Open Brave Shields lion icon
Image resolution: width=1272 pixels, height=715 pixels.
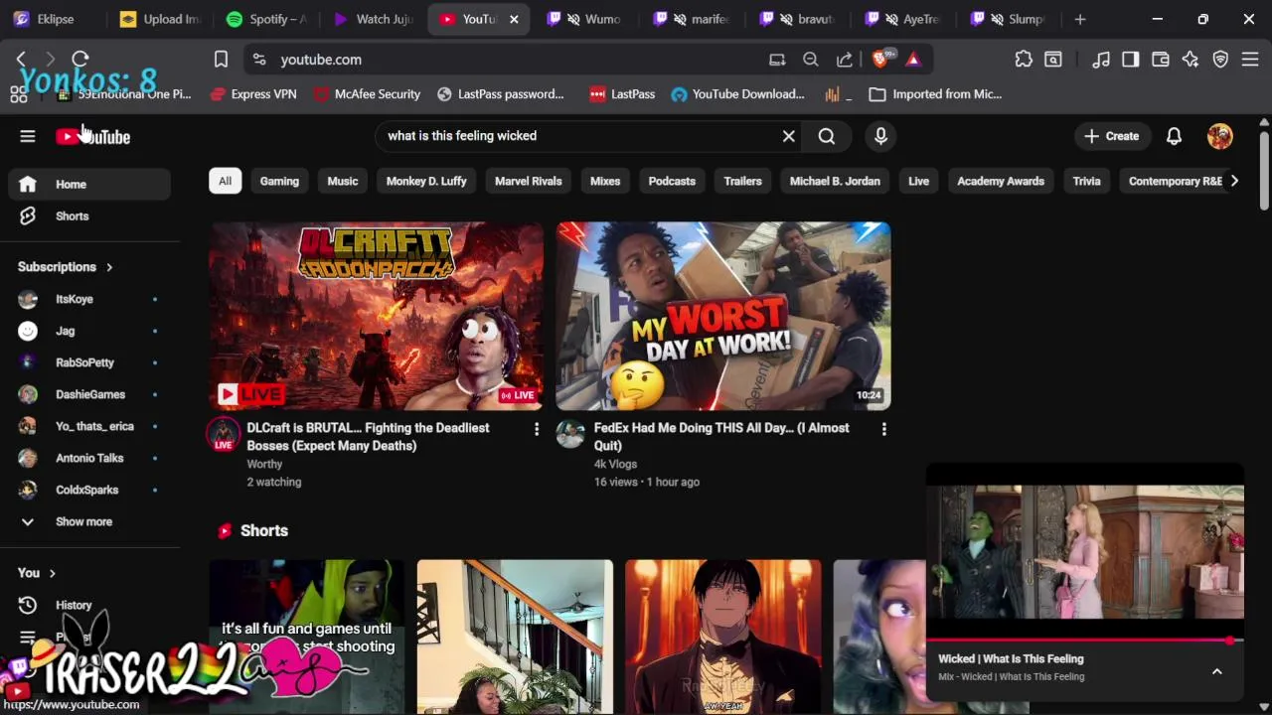point(880,60)
